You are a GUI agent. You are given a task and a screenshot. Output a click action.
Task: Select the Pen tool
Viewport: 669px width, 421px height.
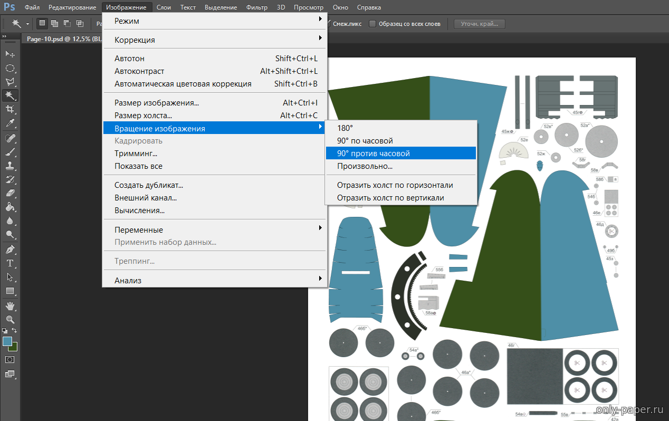click(x=10, y=249)
